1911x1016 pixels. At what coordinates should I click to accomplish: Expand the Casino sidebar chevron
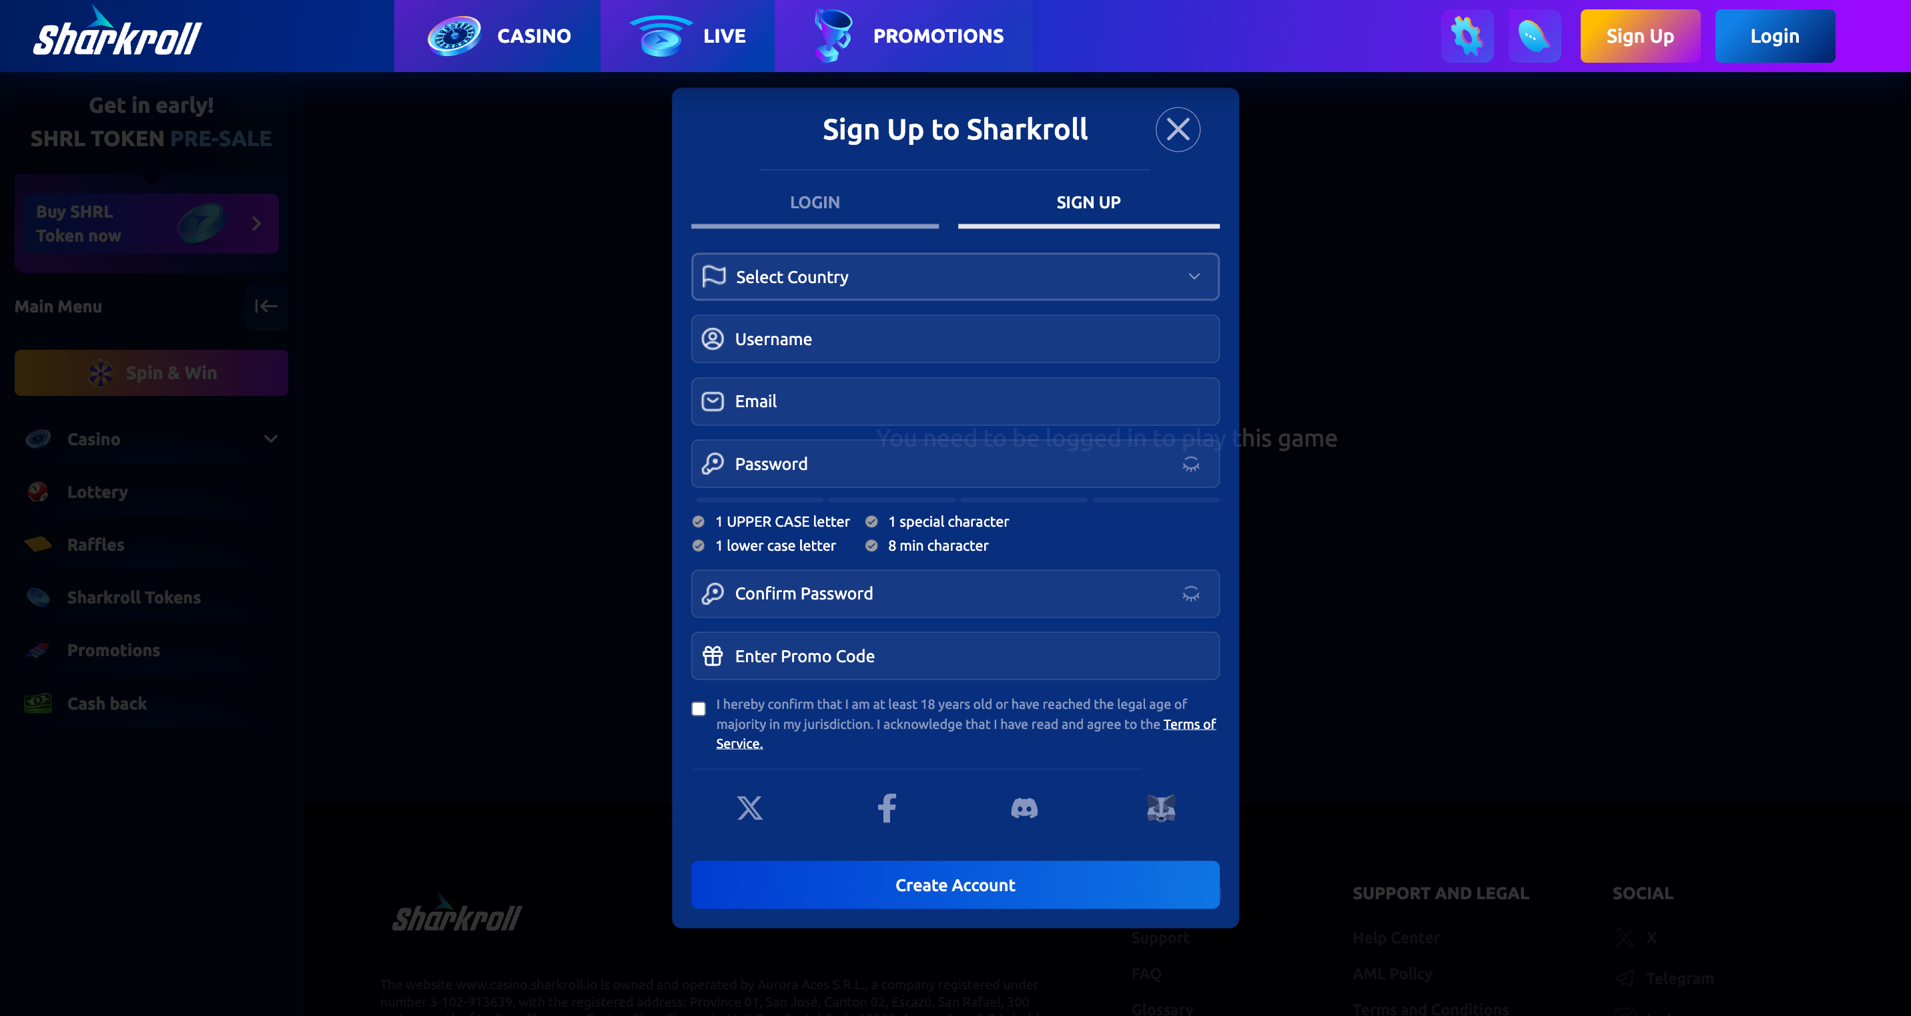[x=271, y=439]
